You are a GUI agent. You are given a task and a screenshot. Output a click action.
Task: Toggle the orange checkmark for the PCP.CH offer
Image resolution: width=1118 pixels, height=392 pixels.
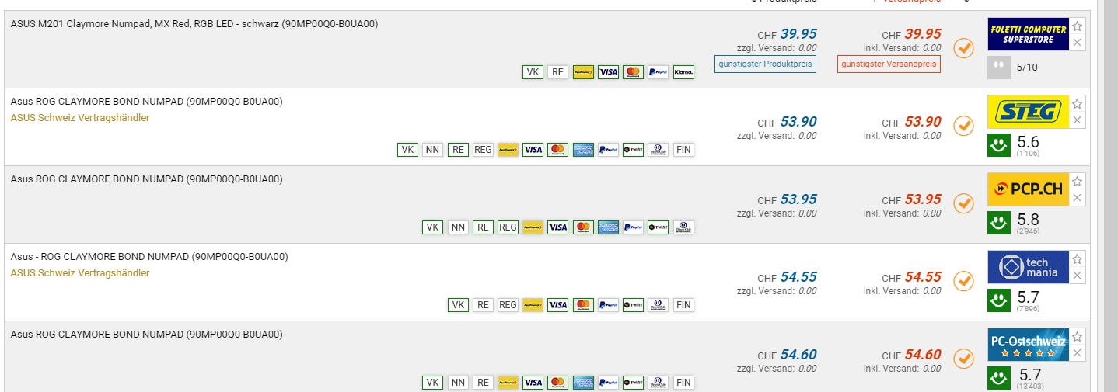point(963,203)
